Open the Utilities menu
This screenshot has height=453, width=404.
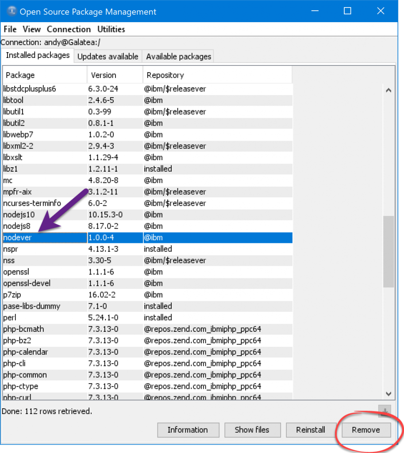click(111, 29)
